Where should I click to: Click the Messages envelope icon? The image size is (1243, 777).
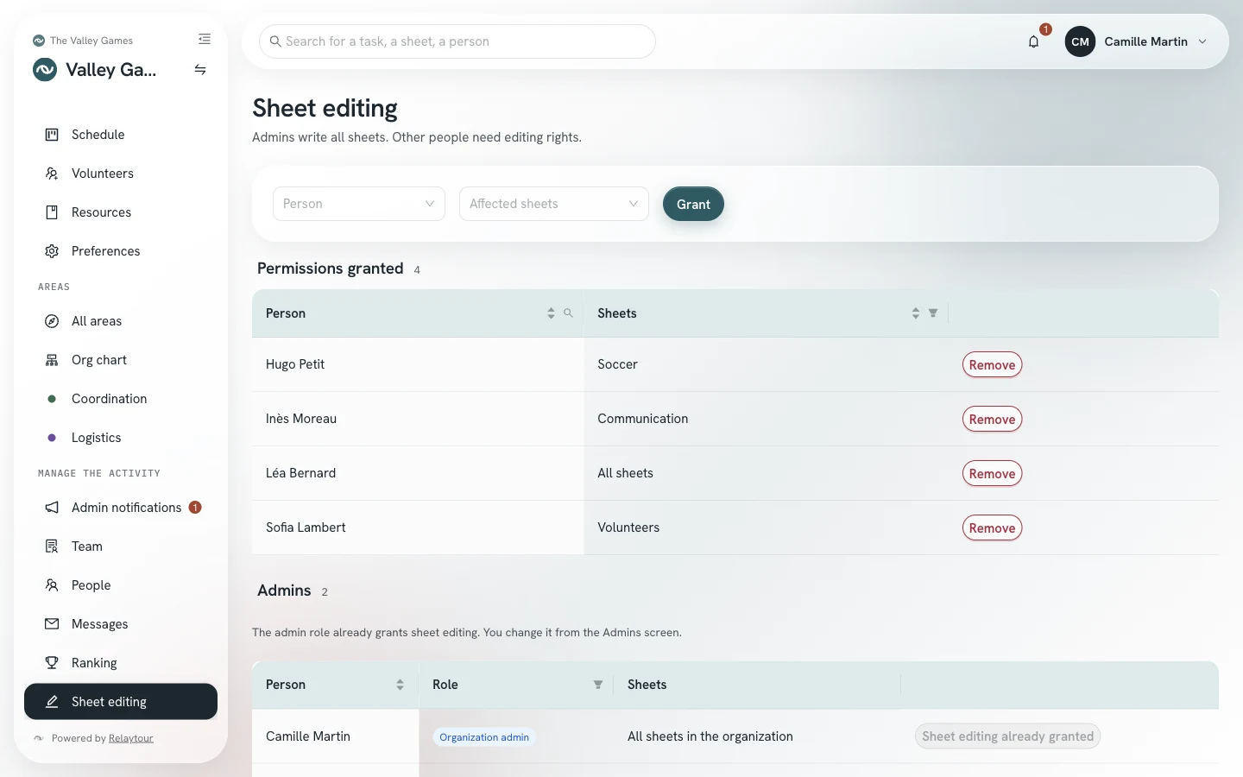[52, 624]
